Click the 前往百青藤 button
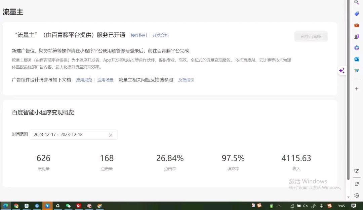This screenshot has width=363, height=210. click(311, 36)
